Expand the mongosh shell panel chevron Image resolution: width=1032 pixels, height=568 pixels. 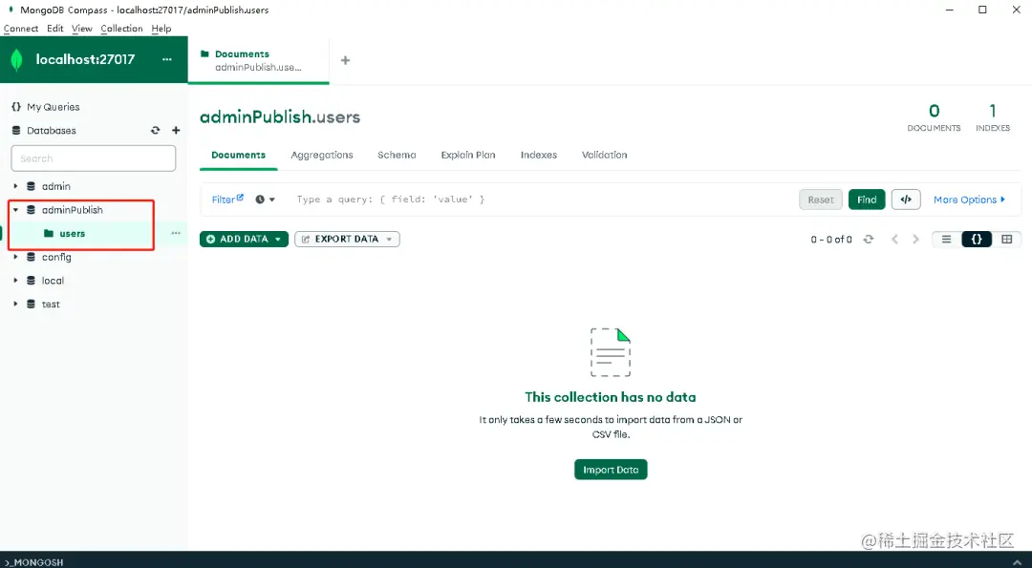[1017, 562]
